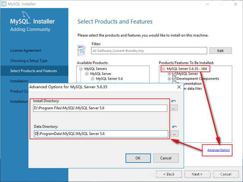Click the Filter text box

[149, 51]
